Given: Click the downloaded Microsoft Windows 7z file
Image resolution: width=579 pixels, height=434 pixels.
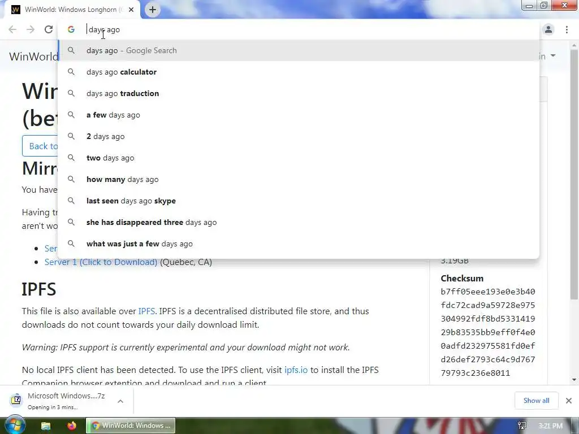Looking at the screenshot, I should tap(66, 401).
